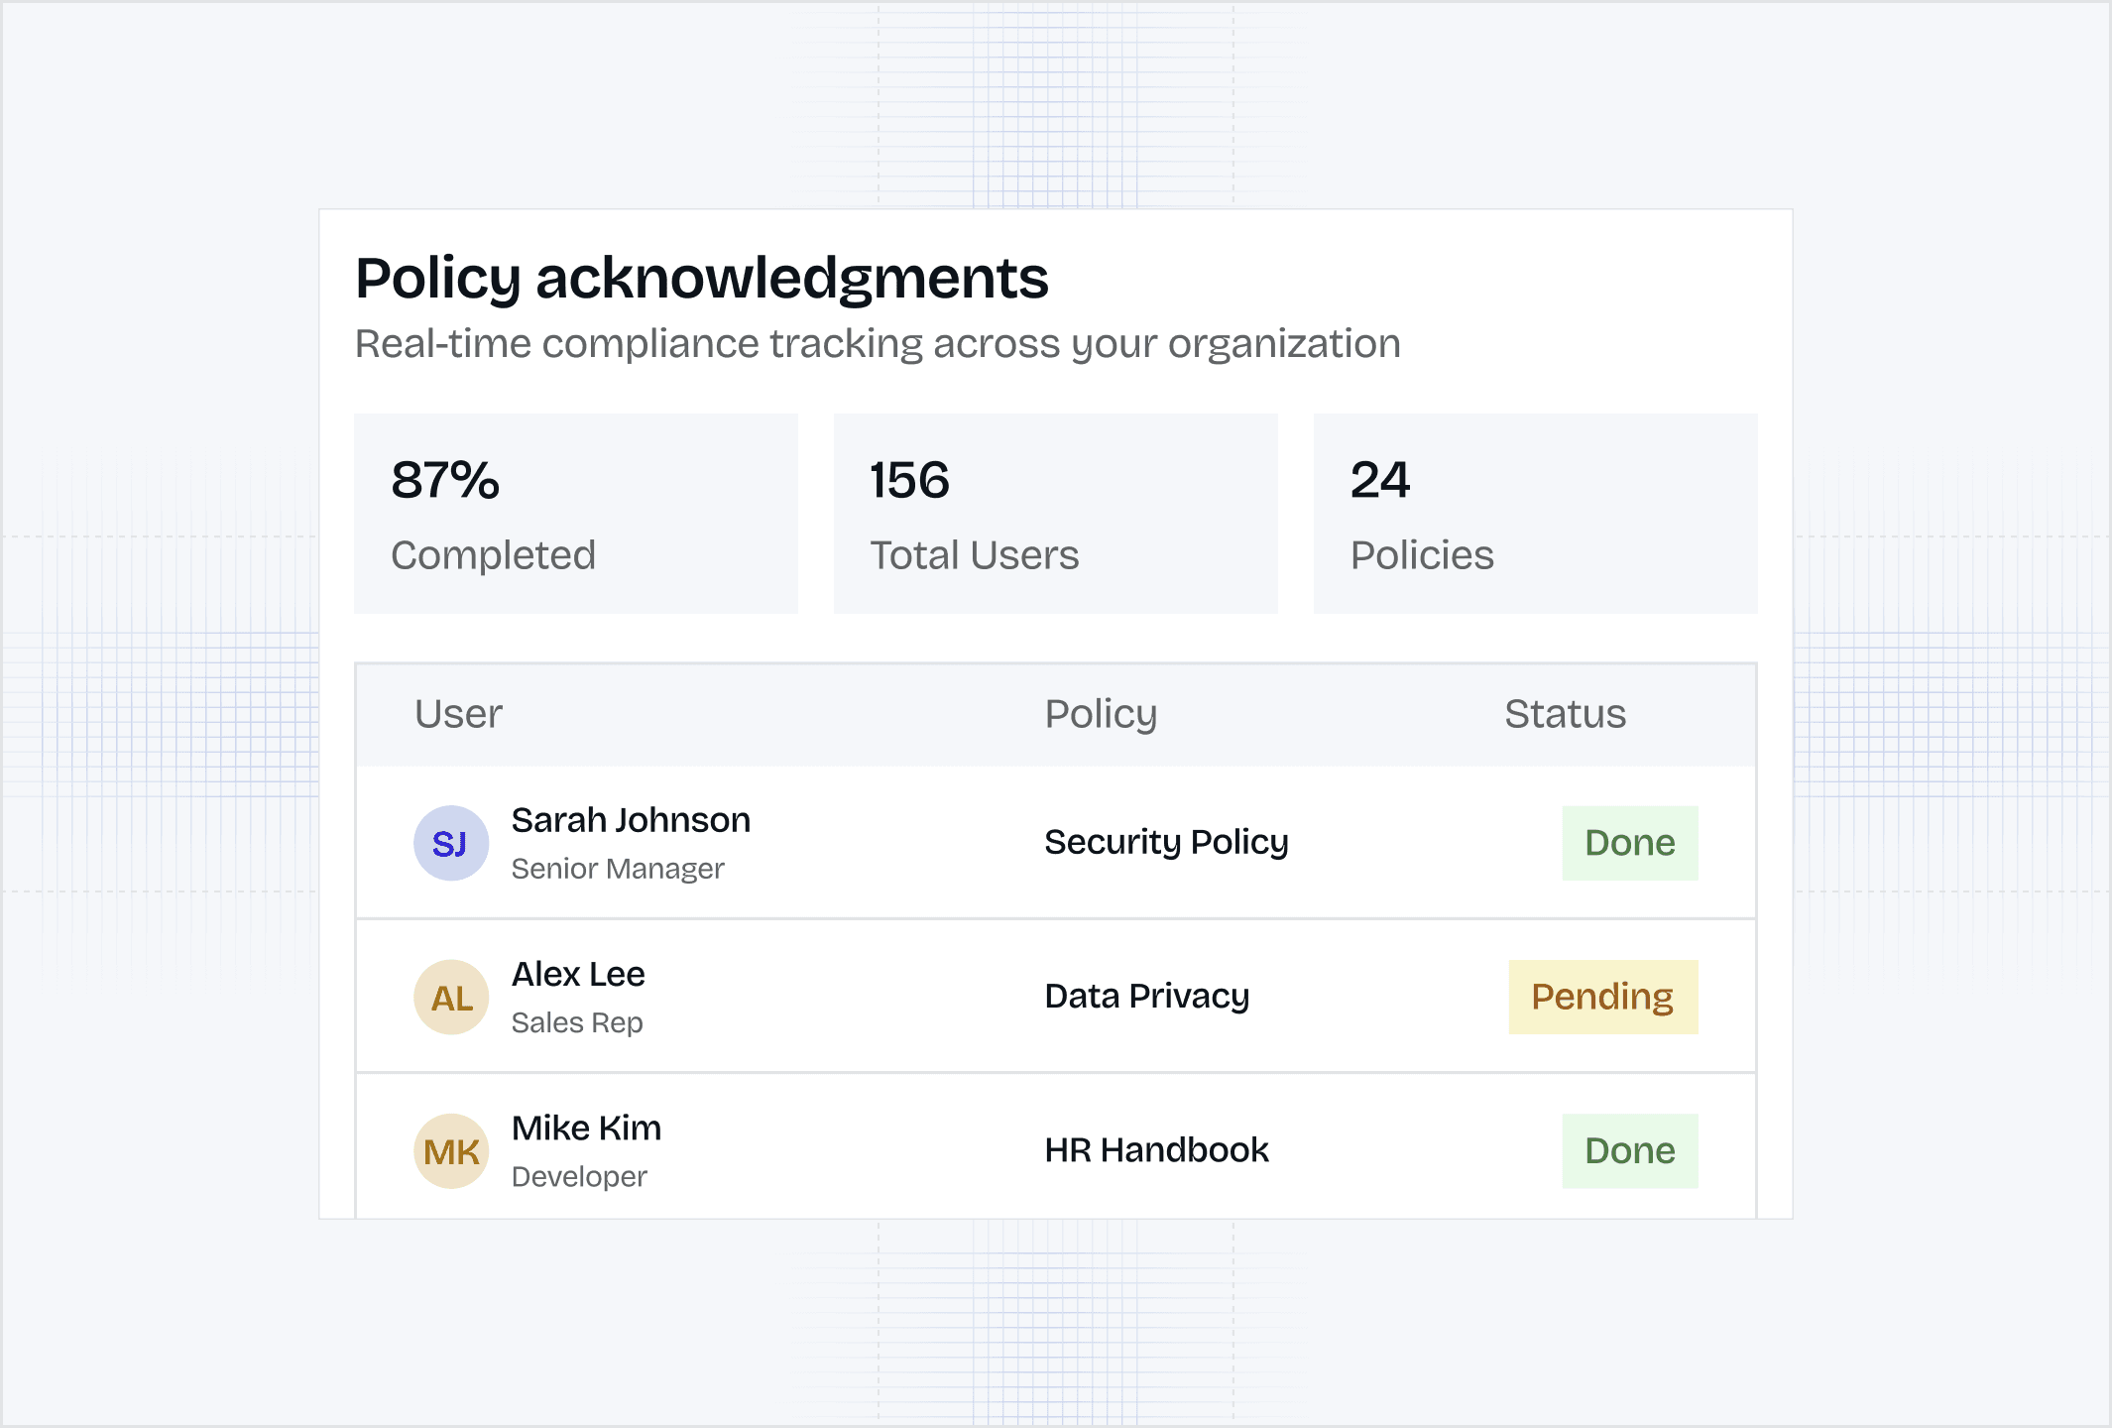Image resolution: width=2112 pixels, height=1428 pixels.
Task: Click the Done badge for Security Policy
Action: [1629, 843]
